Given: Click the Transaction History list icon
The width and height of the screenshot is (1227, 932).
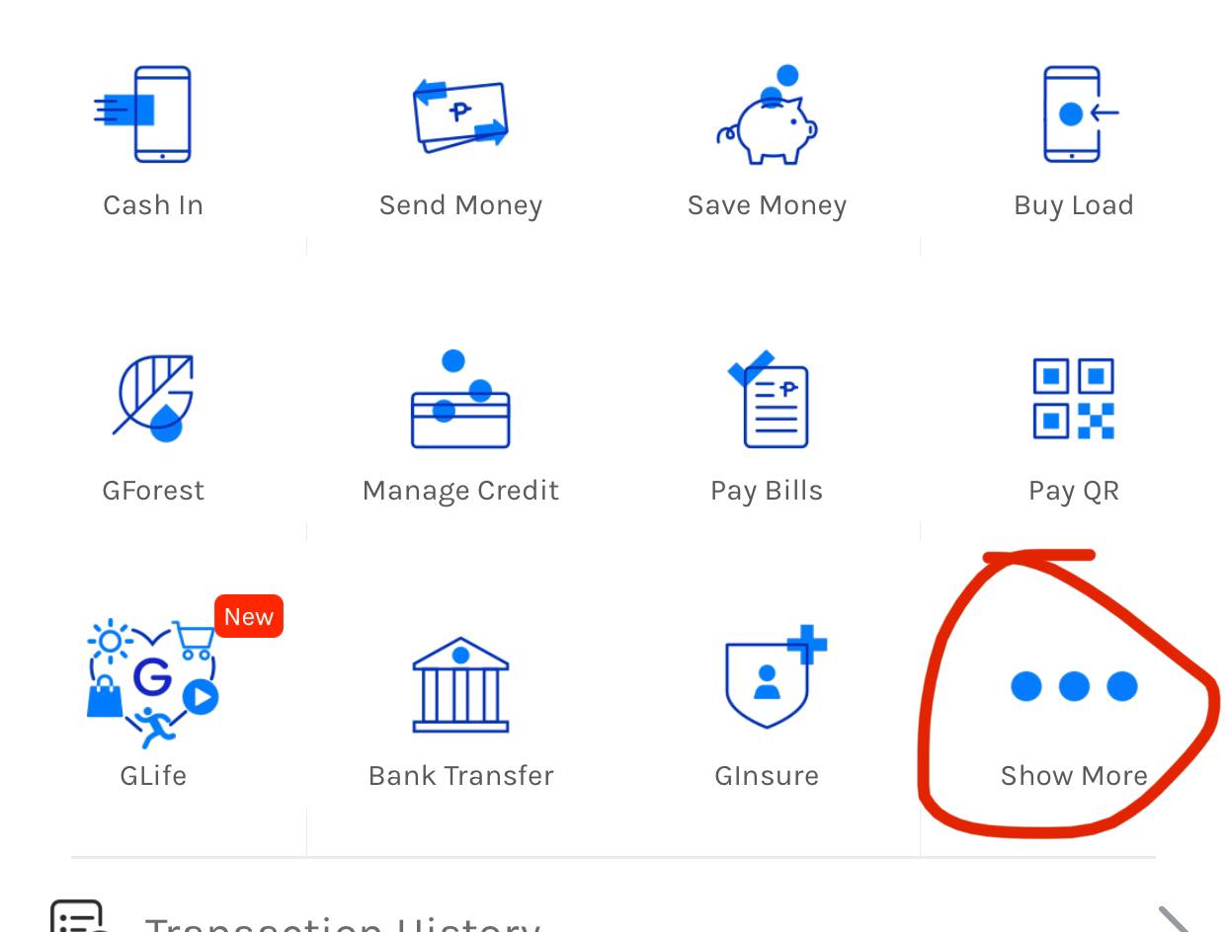Looking at the screenshot, I should tap(77, 916).
